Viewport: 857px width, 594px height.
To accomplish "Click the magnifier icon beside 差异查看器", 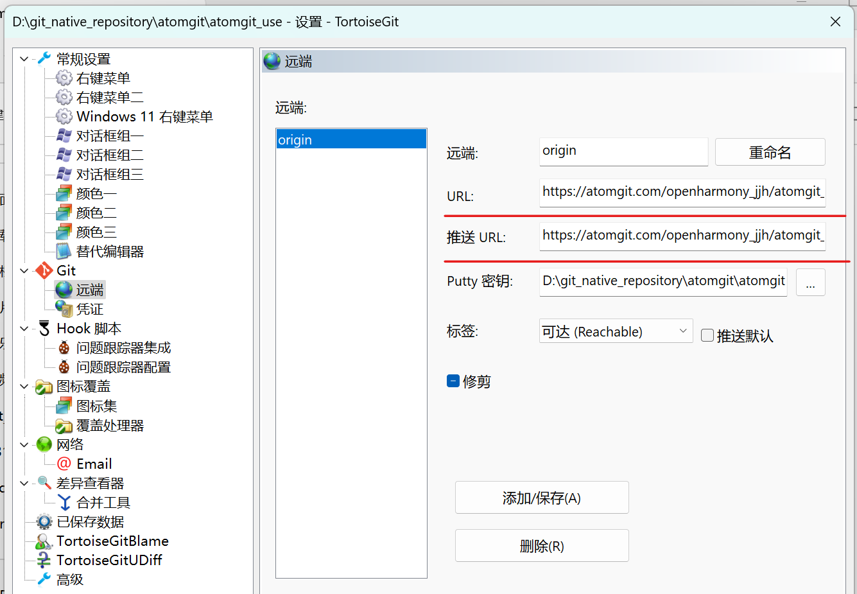I will pyautogui.click(x=44, y=483).
